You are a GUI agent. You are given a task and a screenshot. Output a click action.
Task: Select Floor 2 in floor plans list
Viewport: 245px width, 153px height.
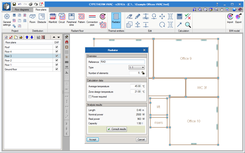click(x=8, y=60)
